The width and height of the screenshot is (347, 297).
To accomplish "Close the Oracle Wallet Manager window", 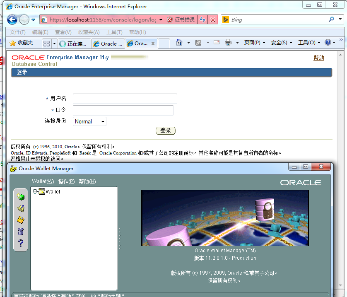I will tap(321, 167).
